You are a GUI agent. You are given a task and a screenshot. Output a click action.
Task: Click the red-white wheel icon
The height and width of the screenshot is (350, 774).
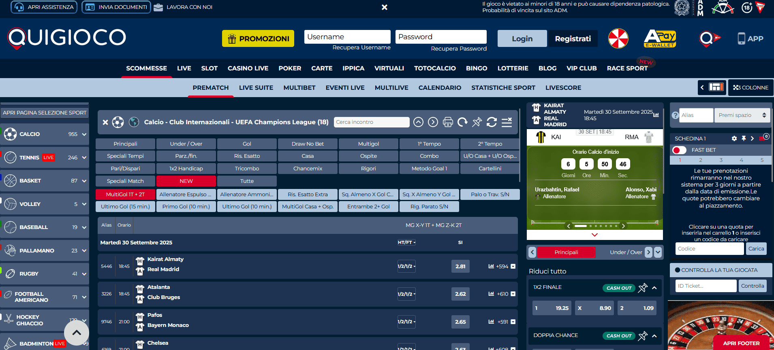pos(618,38)
